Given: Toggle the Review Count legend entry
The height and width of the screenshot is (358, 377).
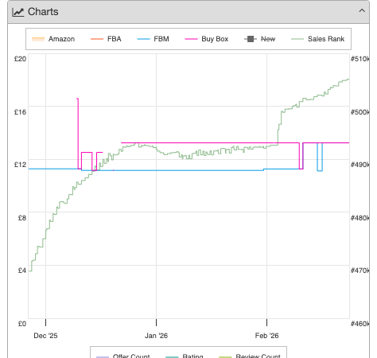Looking at the screenshot, I should (250, 356).
